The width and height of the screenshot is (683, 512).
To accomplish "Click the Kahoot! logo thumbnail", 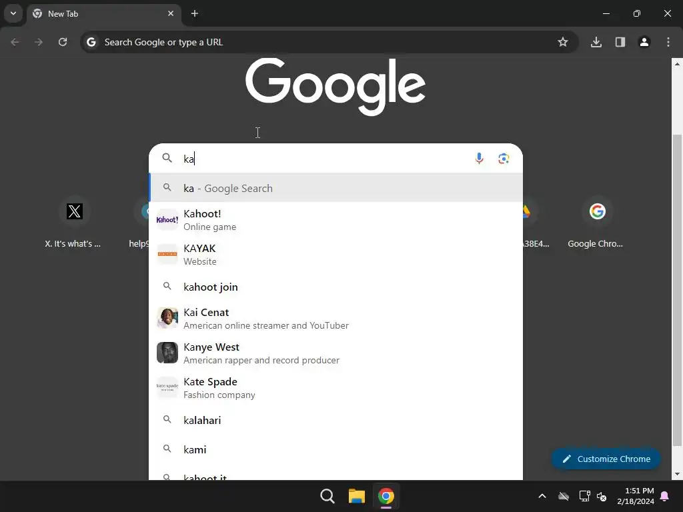I will pyautogui.click(x=167, y=219).
